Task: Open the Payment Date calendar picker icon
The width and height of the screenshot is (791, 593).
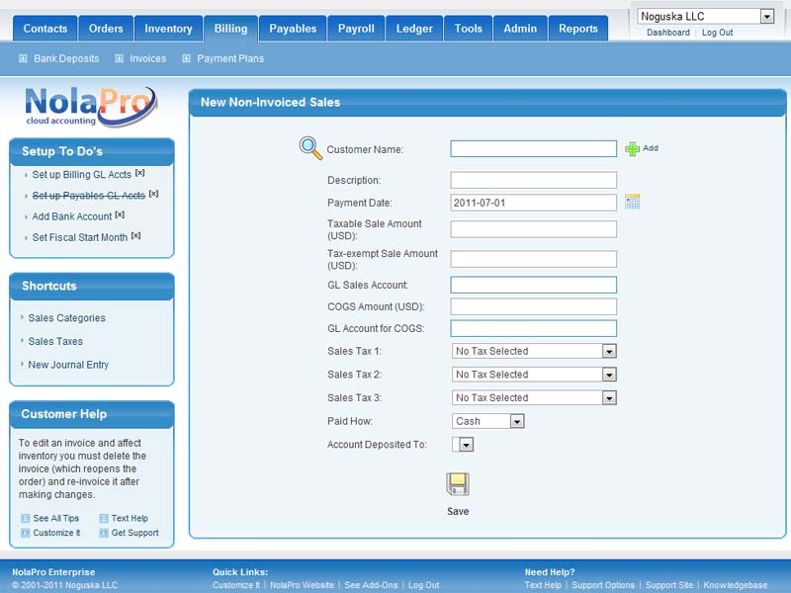Action: coord(633,202)
